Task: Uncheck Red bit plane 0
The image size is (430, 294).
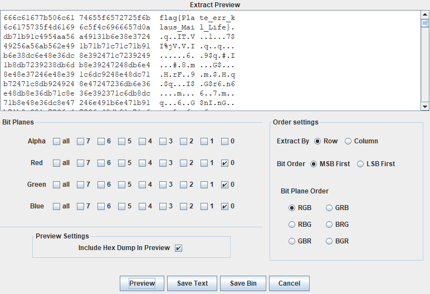Action: (x=224, y=163)
